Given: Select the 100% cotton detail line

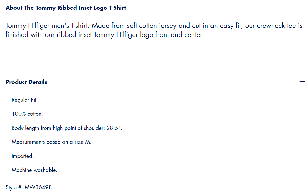Looking at the screenshot, I should [x=27, y=114].
